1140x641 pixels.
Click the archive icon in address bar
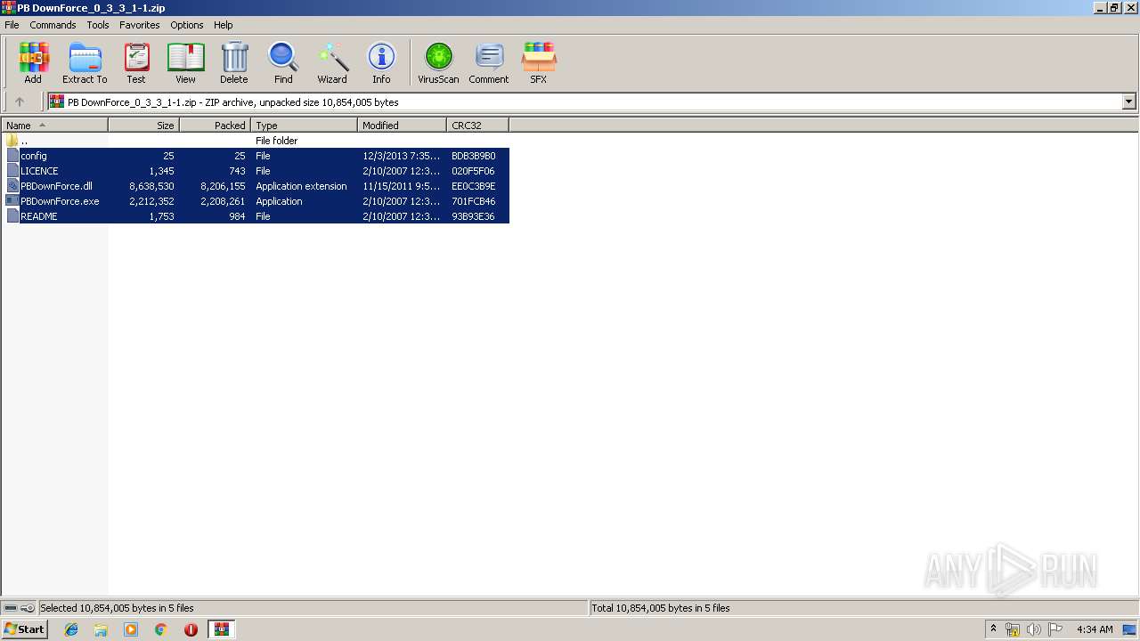coord(57,101)
